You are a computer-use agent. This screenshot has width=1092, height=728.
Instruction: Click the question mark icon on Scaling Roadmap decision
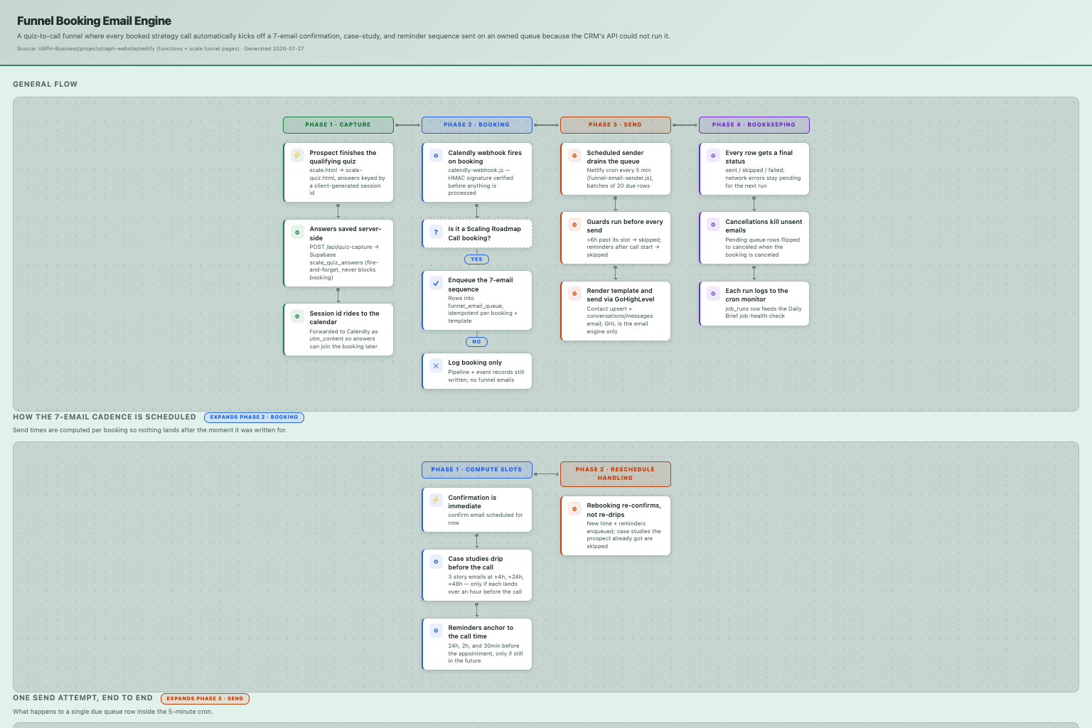436,232
